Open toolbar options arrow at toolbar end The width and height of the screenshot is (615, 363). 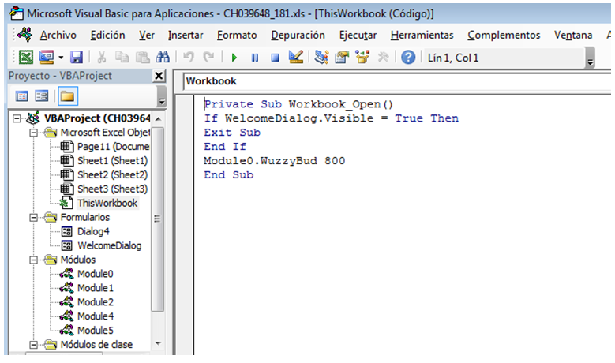point(590,58)
